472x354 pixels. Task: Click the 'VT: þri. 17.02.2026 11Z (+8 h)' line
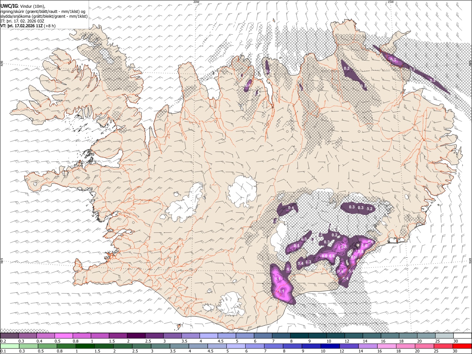click(28, 26)
